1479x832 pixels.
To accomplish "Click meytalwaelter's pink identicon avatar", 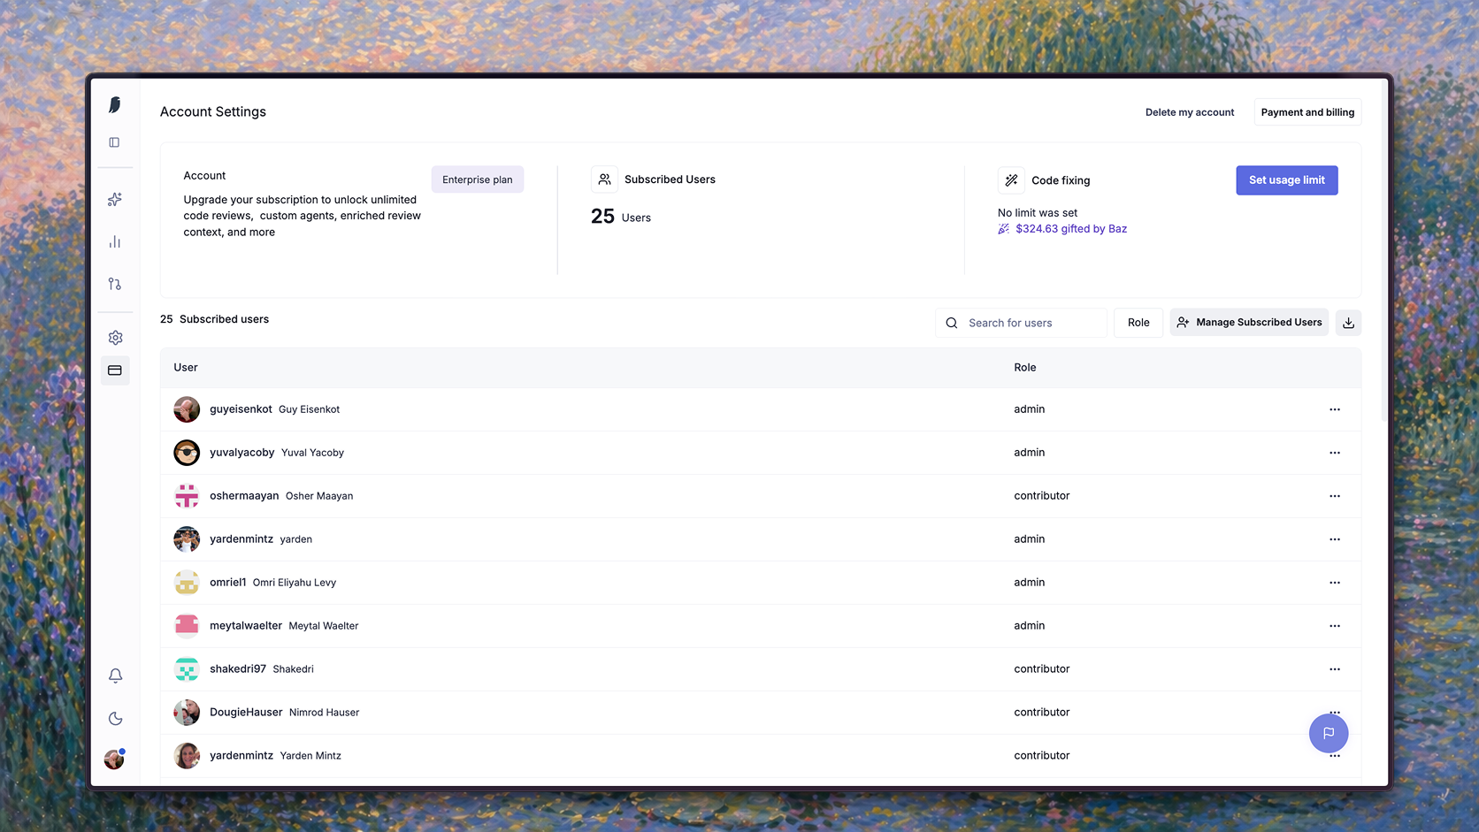I will tap(187, 626).
